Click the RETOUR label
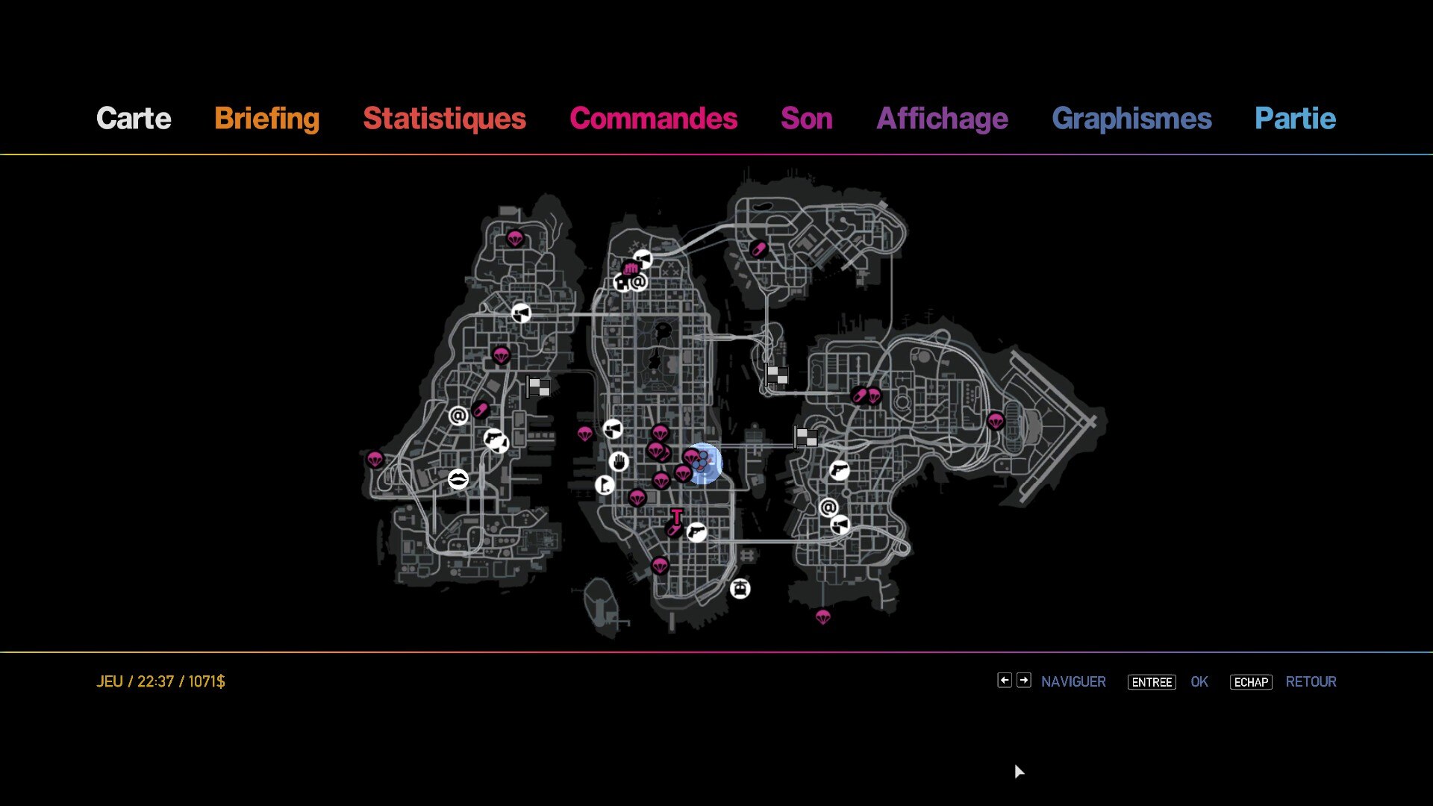Image resolution: width=1433 pixels, height=806 pixels. [x=1311, y=682]
